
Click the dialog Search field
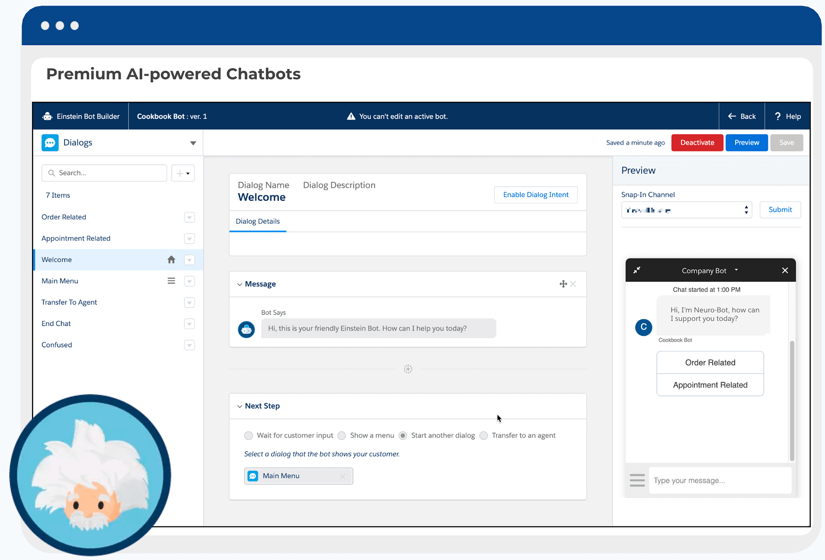104,173
